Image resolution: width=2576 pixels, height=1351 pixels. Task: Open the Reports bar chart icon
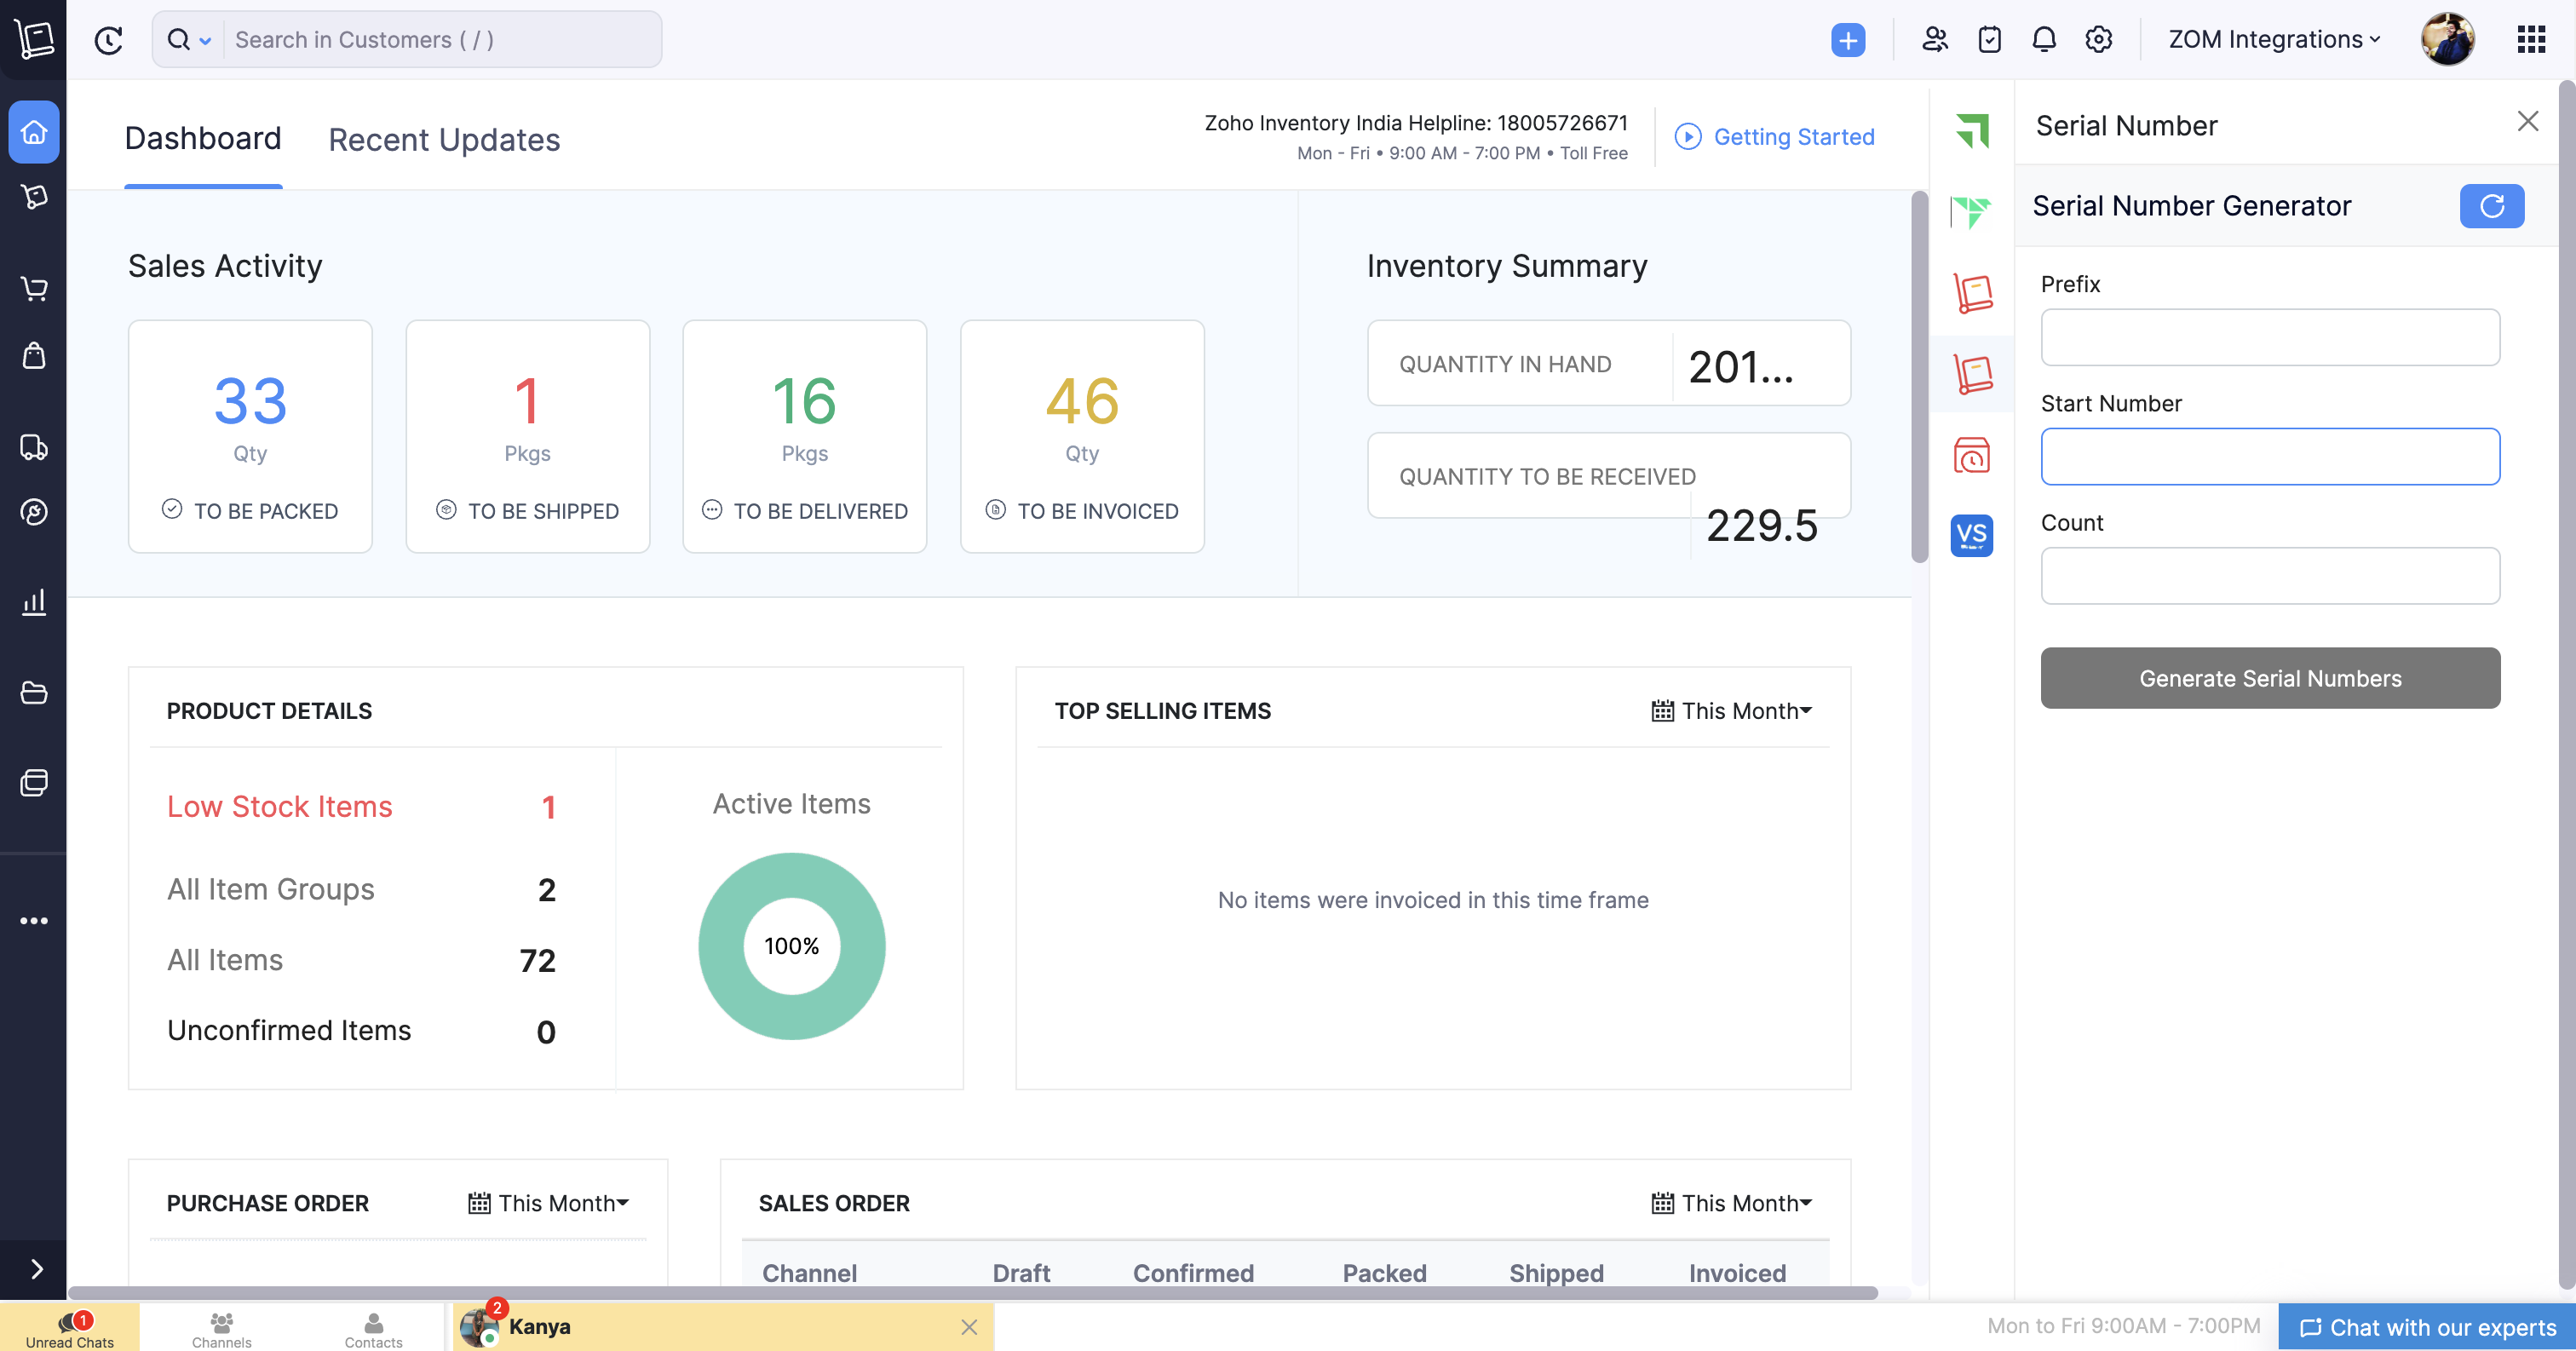coord(34,602)
